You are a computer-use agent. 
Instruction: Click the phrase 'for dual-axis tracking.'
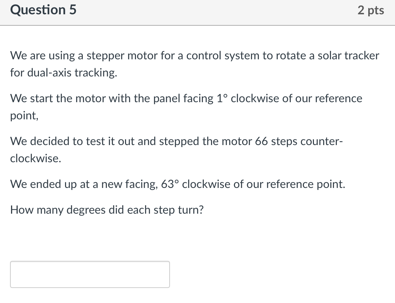click(64, 73)
